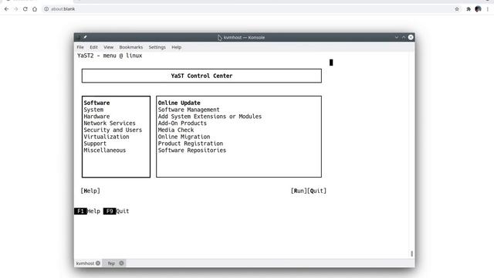Select the Product Registration module
494x278 pixels.
191,144
